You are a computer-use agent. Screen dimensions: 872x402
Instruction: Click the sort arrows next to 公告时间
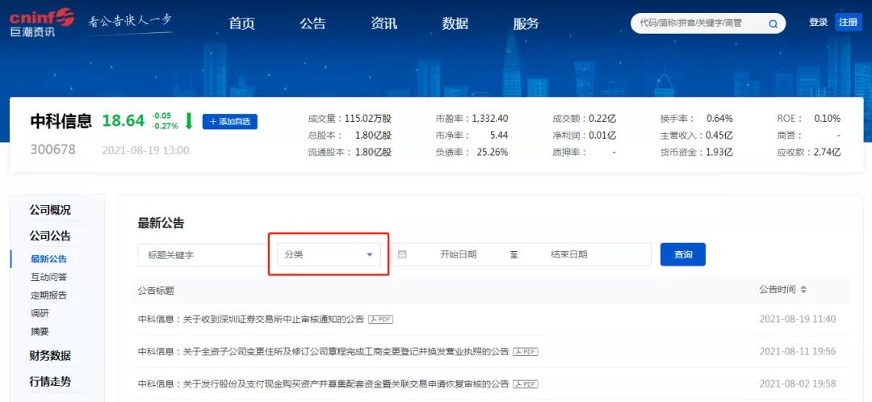[x=803, y=291]
